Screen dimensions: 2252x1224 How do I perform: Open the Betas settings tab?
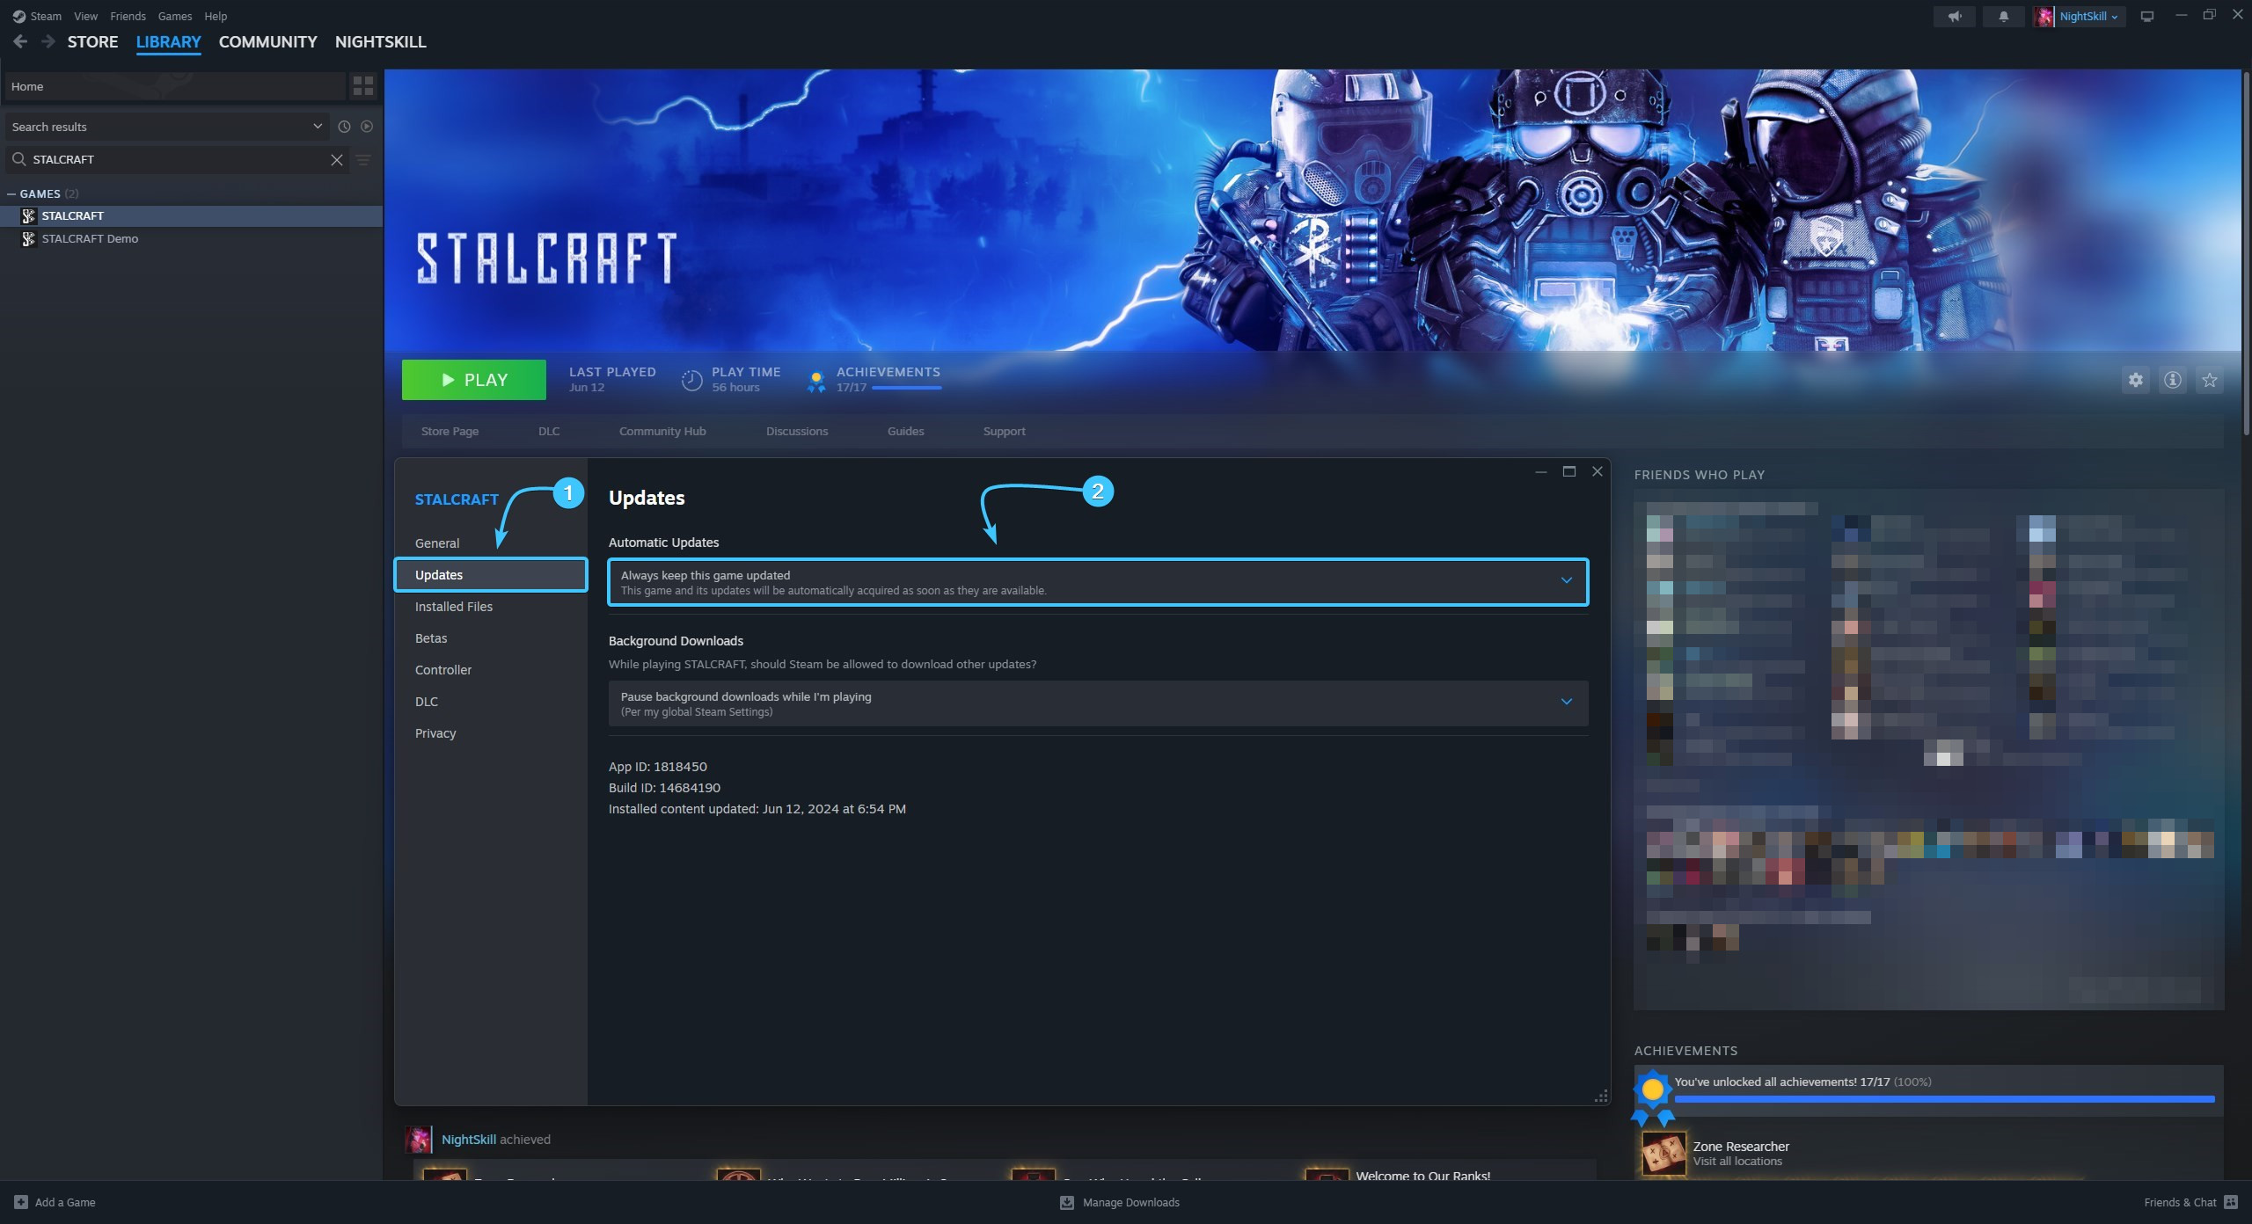point(431,638)
